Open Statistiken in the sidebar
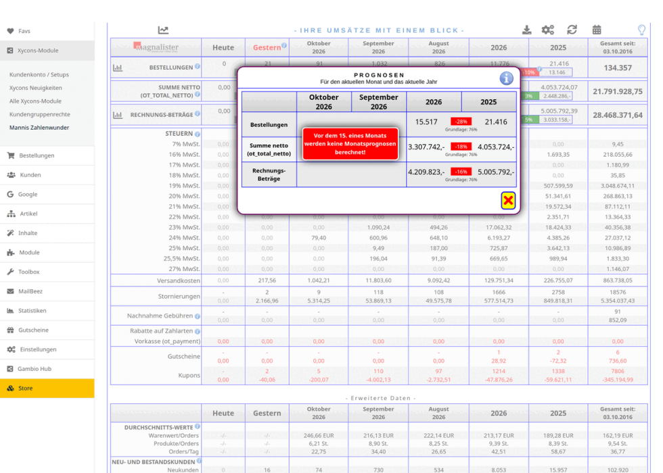The height and width of the screenshot is (473, 663). [x=47, y=310]
